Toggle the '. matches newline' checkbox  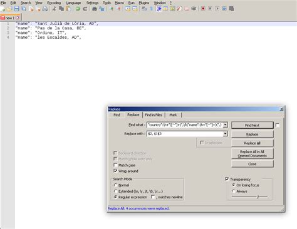click(x=153, y=197)
